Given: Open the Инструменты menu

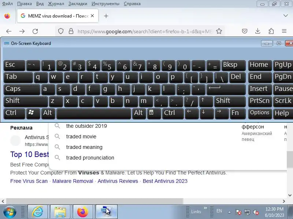Looking at the screenshot, I should (105, 4).
